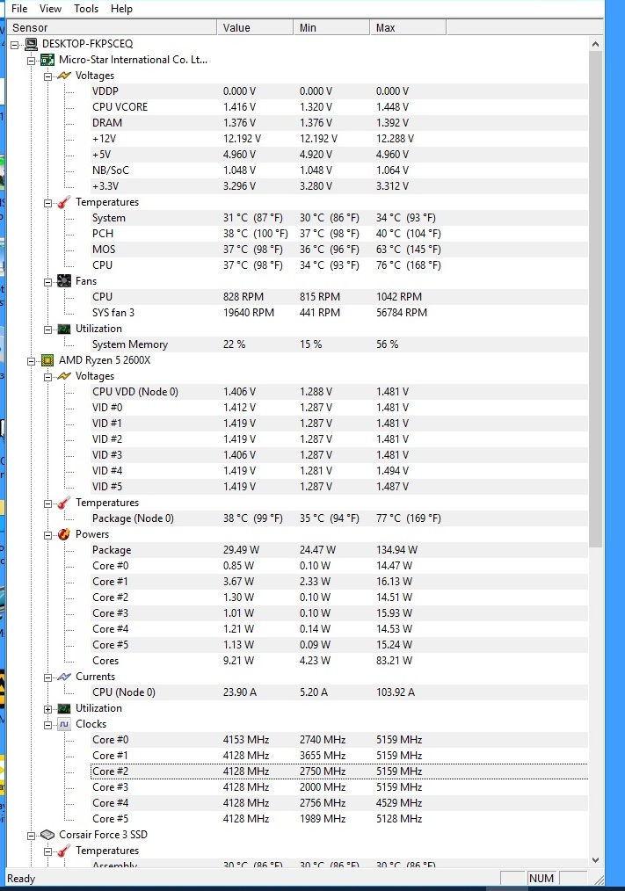625x891 pixels.
Task: Click the Currents wave icon
Action: point(64,677)
